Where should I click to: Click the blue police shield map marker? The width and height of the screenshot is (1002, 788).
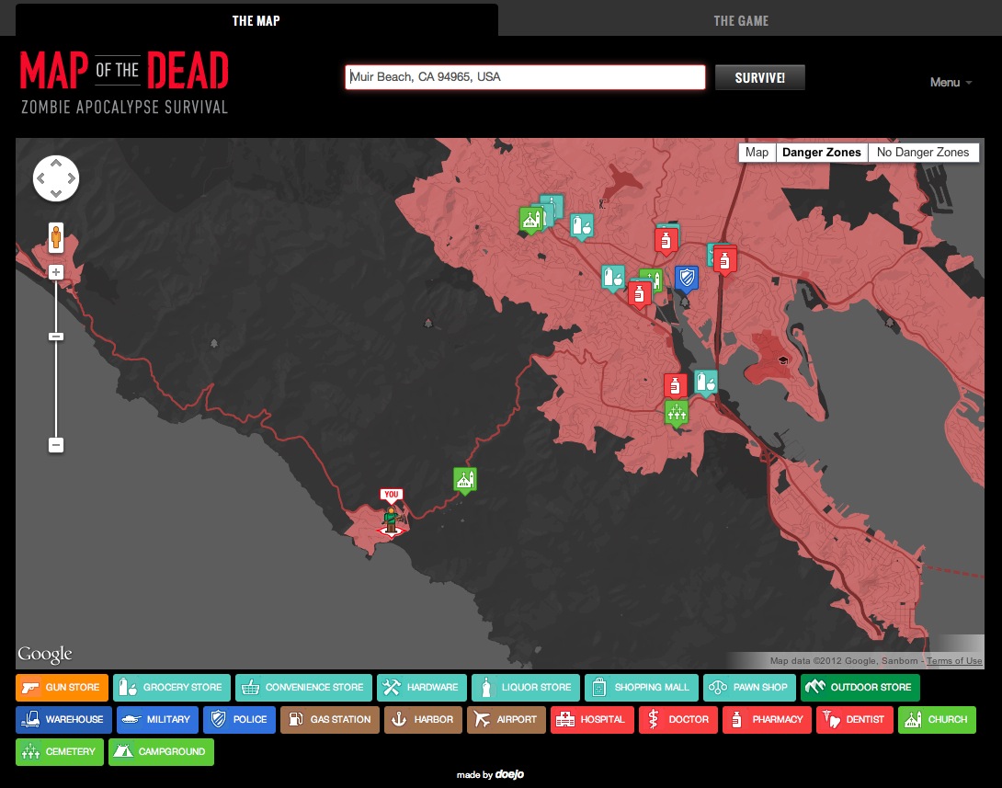686,278
